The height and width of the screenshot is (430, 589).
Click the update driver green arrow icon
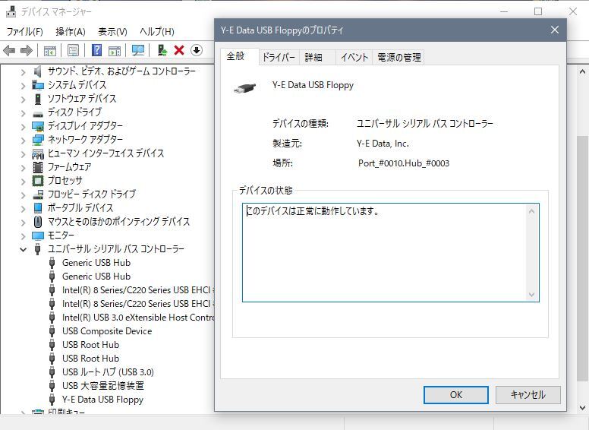[162, 50]
